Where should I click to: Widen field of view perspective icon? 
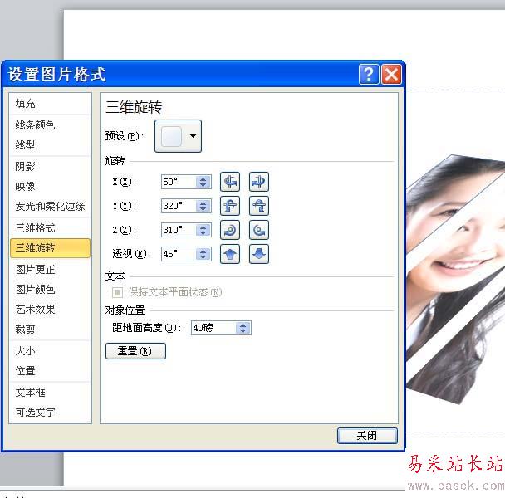pyautogui.click(x=259, y=254)
